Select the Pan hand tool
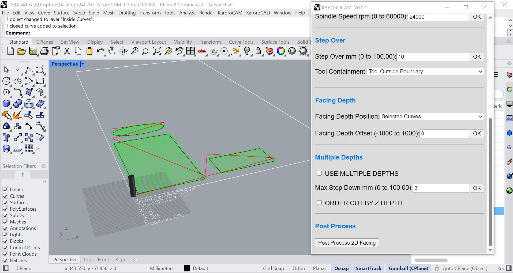This screenshot has width=513, height=273. [112, 51]
